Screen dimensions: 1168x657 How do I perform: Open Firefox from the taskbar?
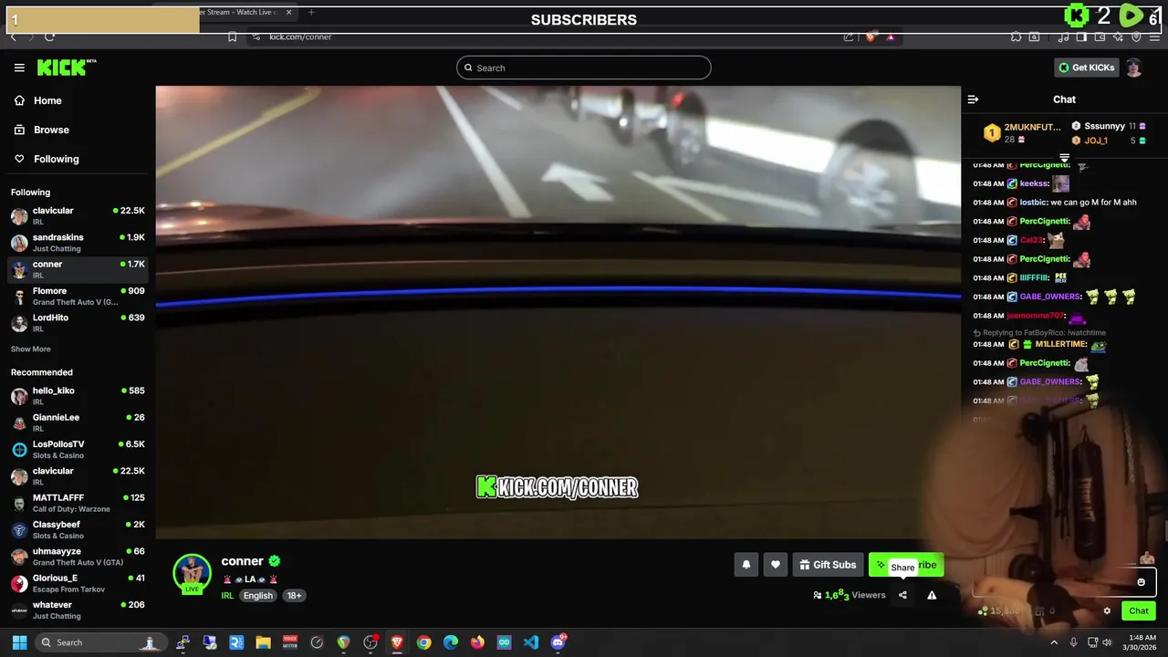(477, 642)
